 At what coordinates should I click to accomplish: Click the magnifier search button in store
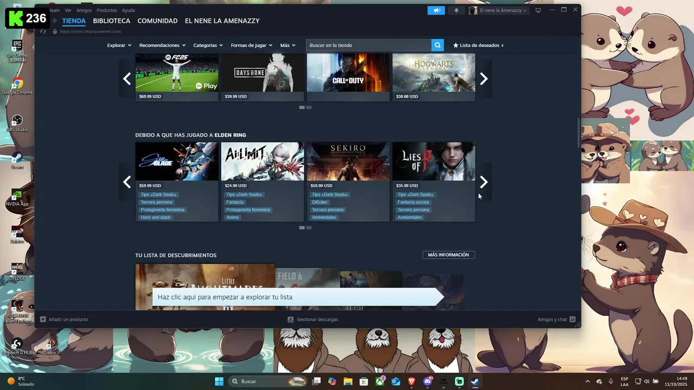[438, 45]
